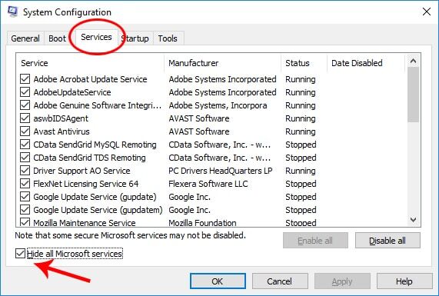439x296 pixels.
Task: Switch to the General tab
Action: [x=25, y=38]
